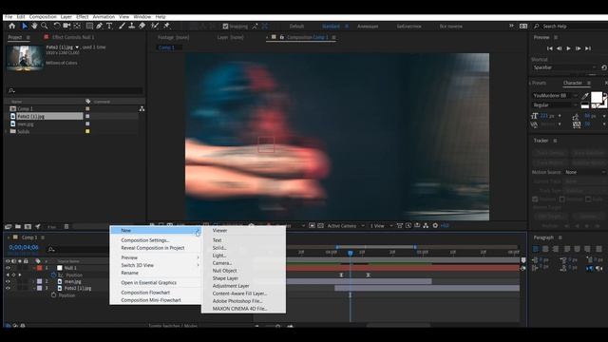Viewport: 608px width, 342px height.
Task: Jump to first frame in Preview panel
Action: 549,48
